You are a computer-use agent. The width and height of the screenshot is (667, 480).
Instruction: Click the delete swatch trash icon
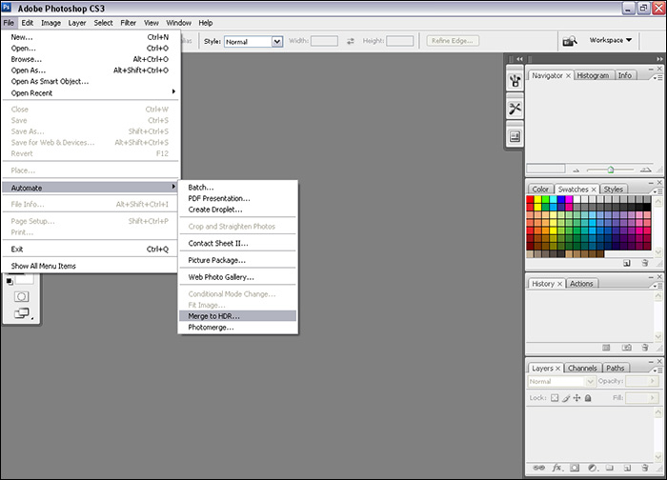(x=645, y=263)
